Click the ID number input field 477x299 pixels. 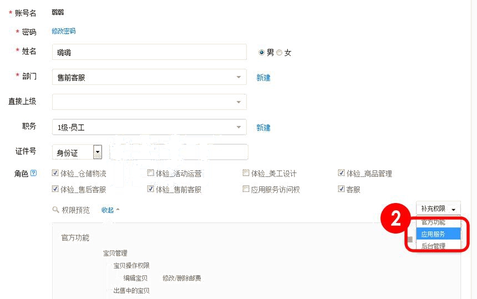click(178, 152)
